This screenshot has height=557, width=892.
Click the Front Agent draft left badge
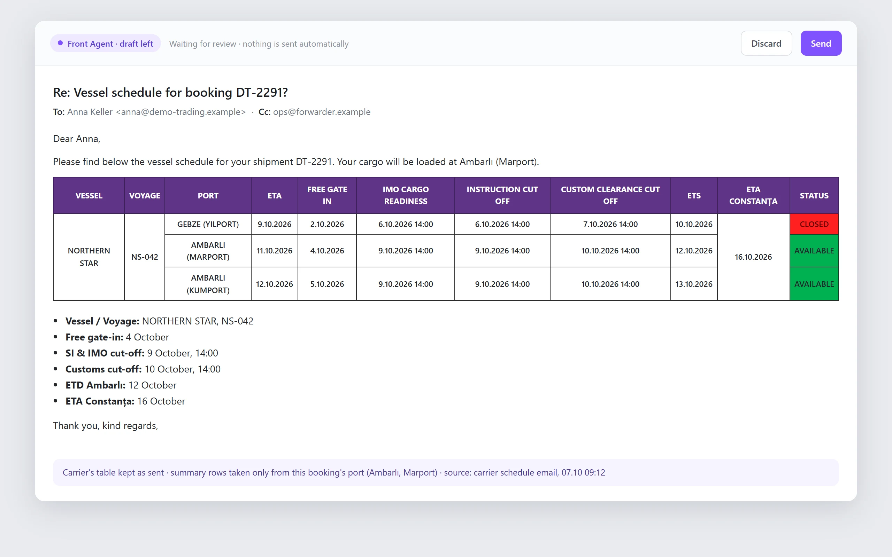pos(106,44)
